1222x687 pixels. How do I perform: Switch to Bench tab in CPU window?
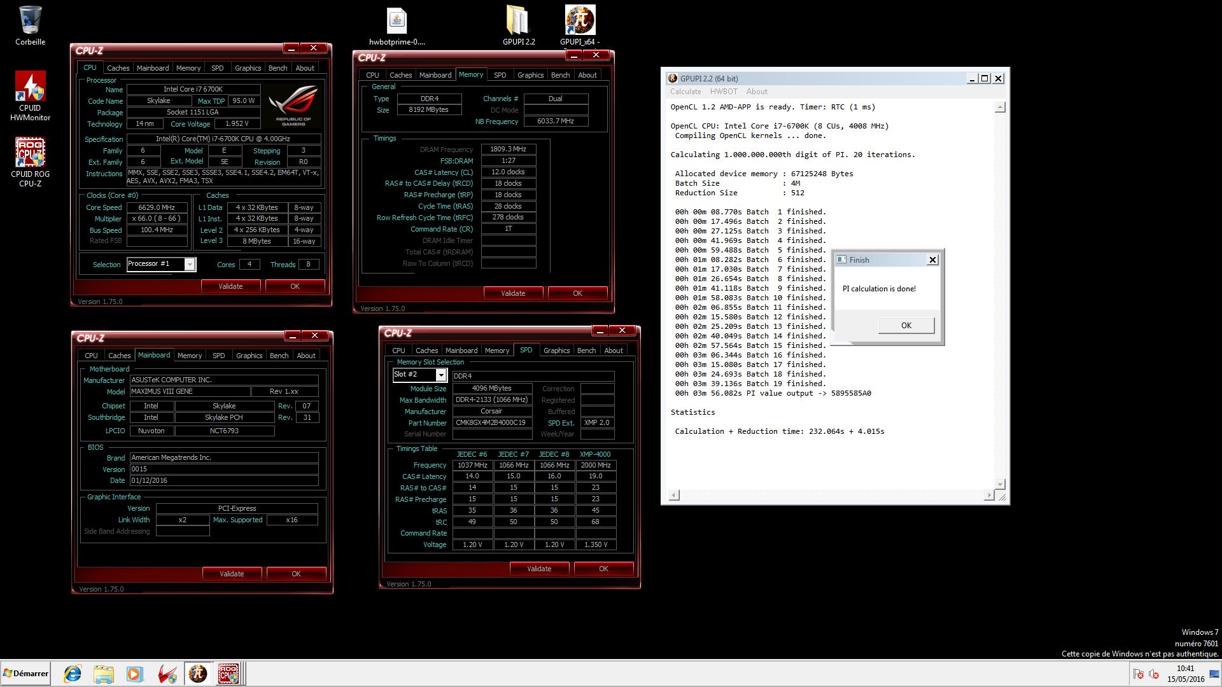(x=277, y=68)
